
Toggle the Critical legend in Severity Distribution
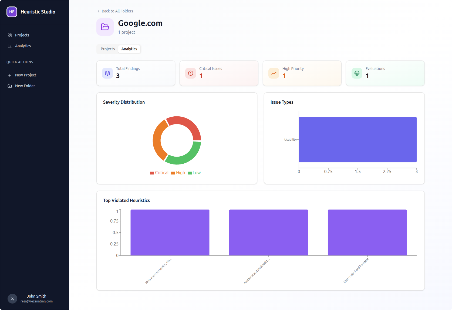159,173
